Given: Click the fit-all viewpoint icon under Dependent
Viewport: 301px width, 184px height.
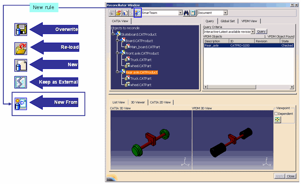Looking at the screenshot, I should (277, 120).
